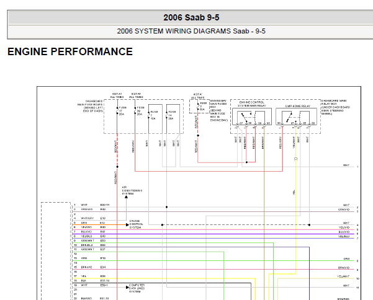This screenshot has height=300, width=373.
Task: Click the engine bay main fuse box fuse symbol
Action: point(198,107)
